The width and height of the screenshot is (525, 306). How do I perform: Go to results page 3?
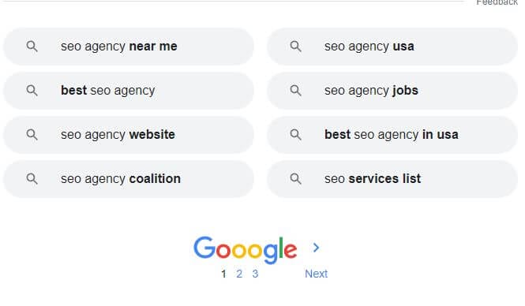coord(255,274)
